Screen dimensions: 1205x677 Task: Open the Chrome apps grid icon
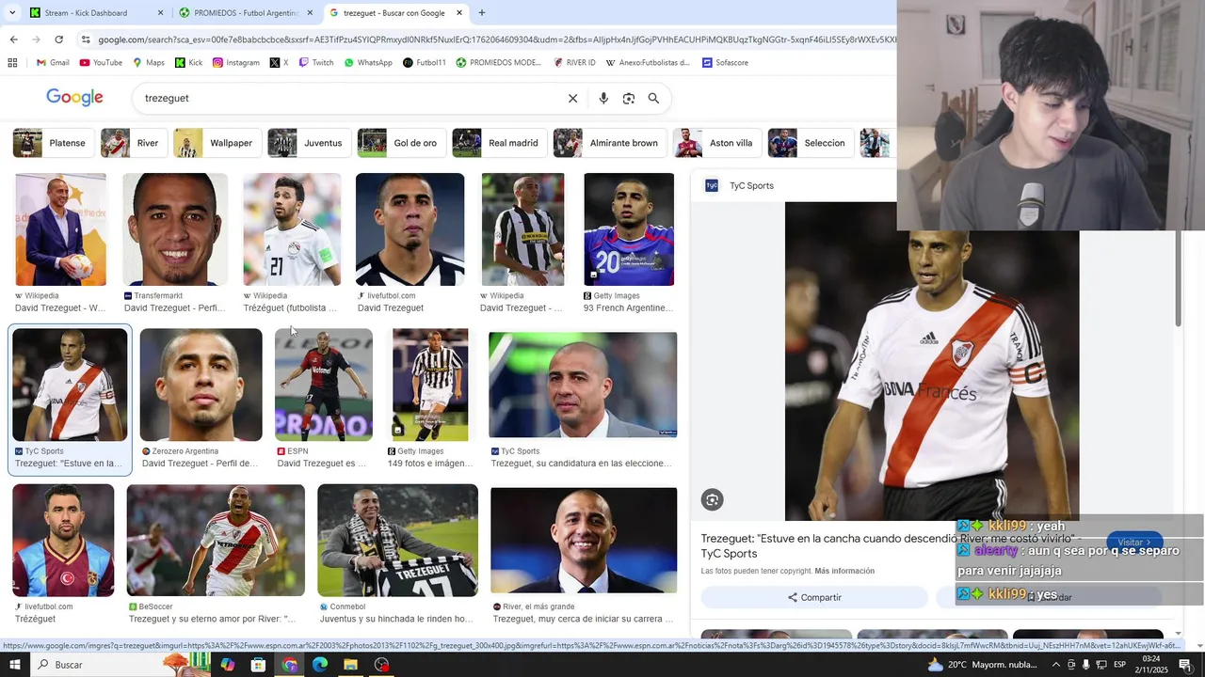tap(12, 63)
